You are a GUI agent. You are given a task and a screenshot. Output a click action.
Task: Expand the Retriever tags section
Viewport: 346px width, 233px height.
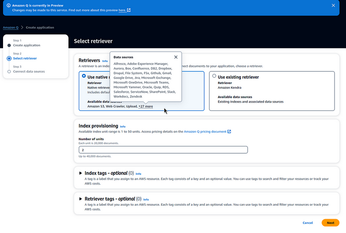click(80, 199)
